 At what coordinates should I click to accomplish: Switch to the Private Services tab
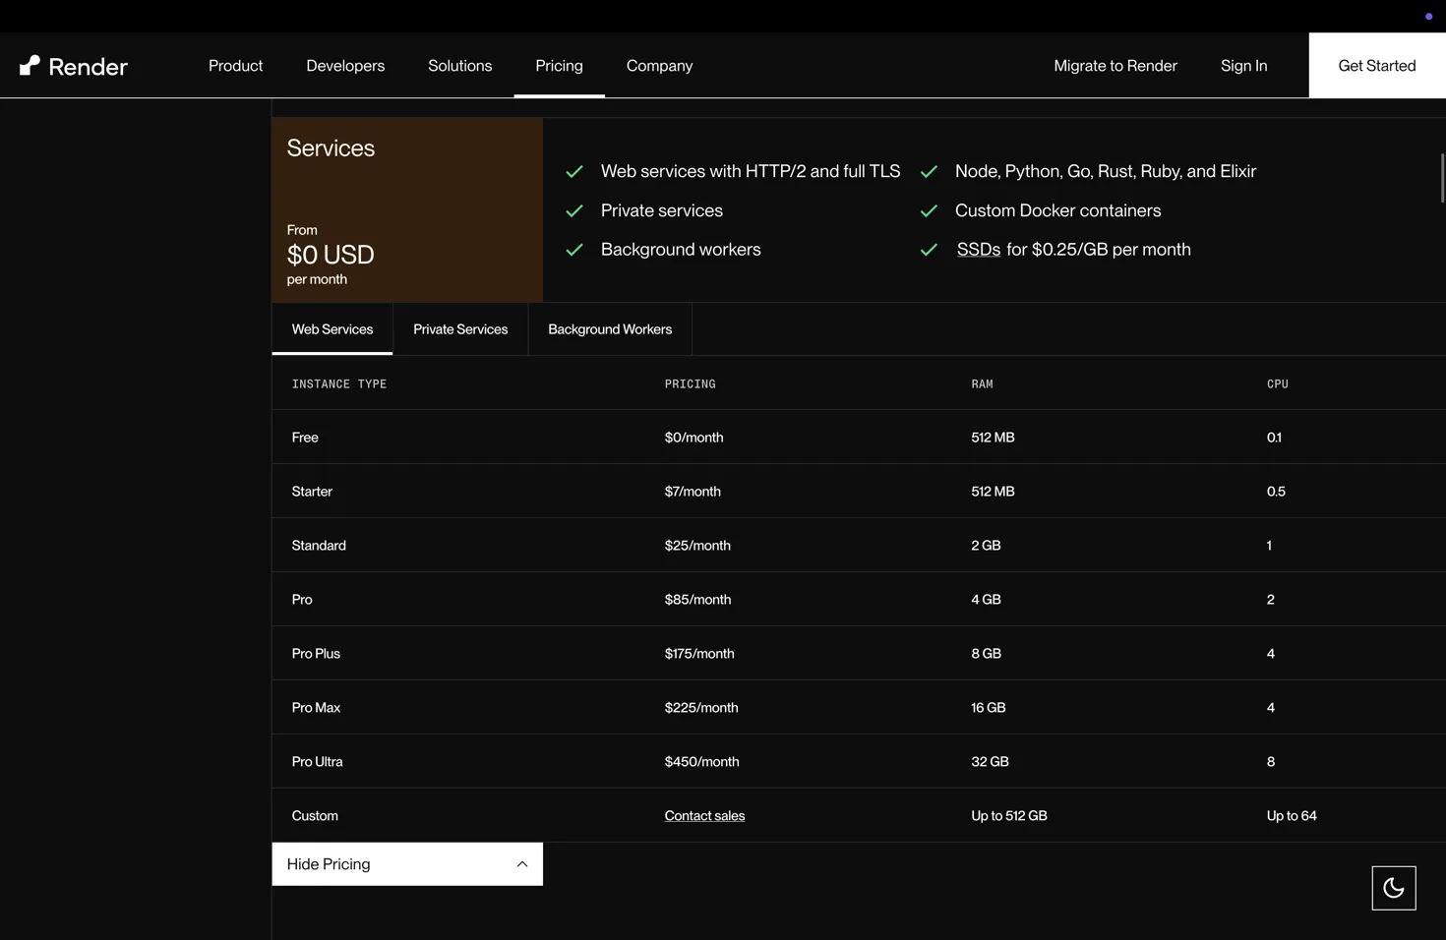[x=460, y=329]
